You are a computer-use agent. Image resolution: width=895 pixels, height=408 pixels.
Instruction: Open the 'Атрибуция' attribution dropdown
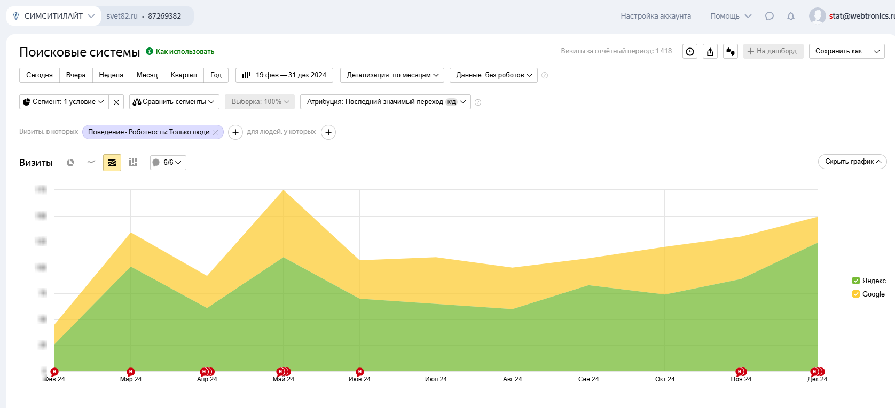coord(385,102)
